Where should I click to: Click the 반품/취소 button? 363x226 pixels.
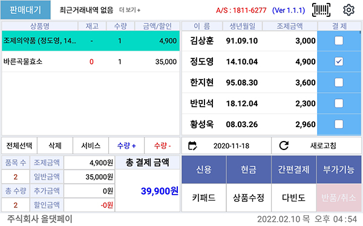pyautogui.click(x=339, y=198)
